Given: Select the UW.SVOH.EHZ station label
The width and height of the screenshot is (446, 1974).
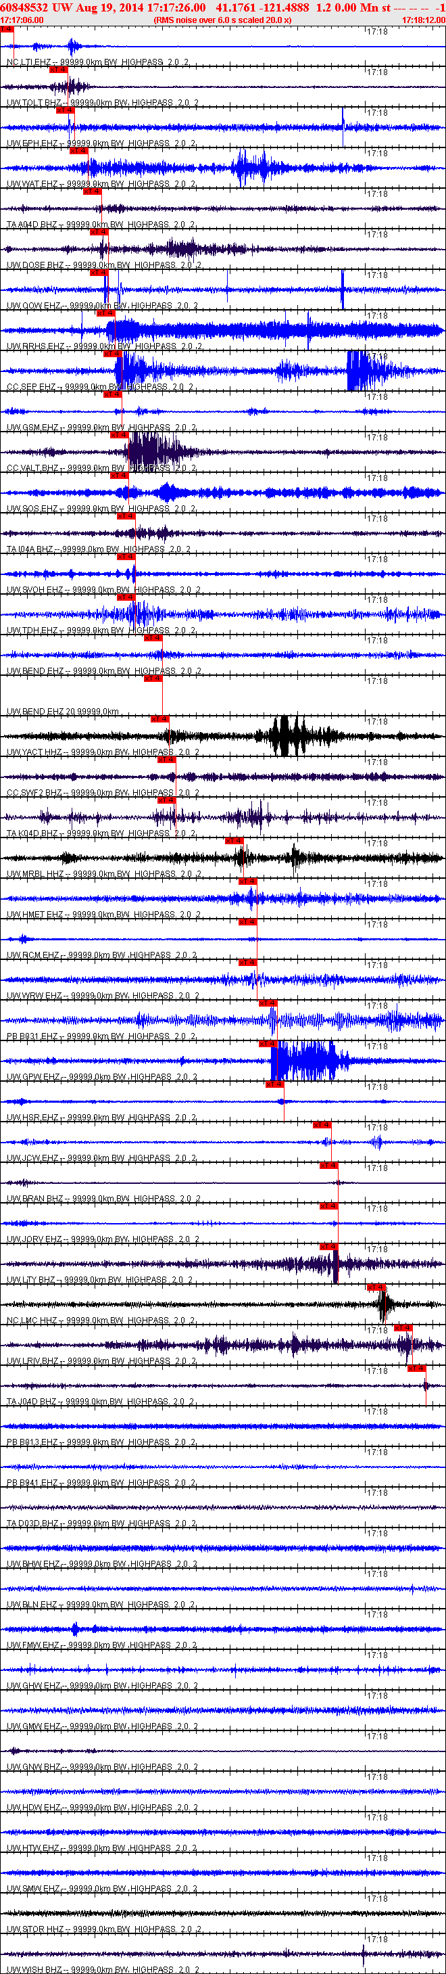Looking at the screenshot, I should click(104, 590).
